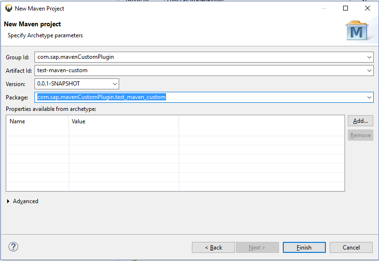The height and width of the screenshot is (261, 379).
Task: Maximize the New Maven Project window
Action: coord(346,8)
